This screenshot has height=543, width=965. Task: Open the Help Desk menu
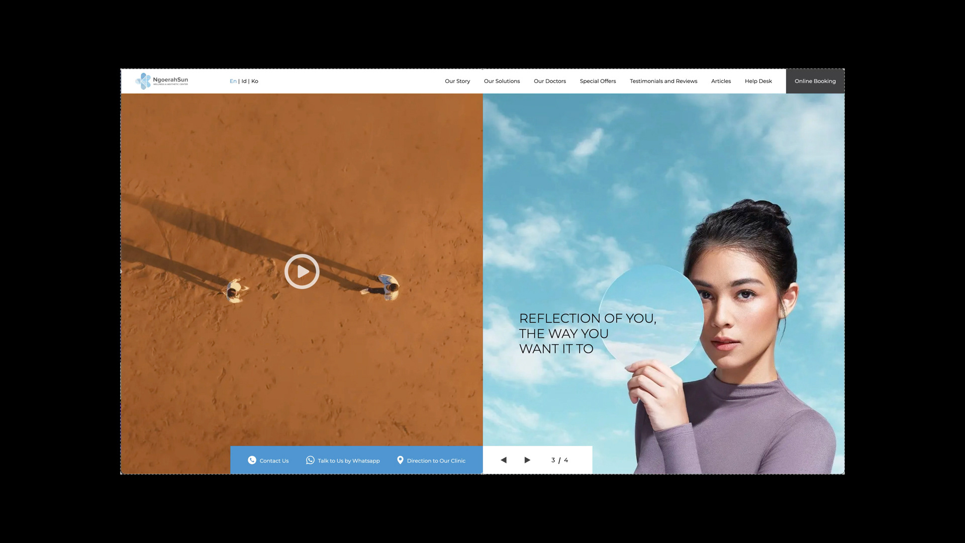[758, 81]
